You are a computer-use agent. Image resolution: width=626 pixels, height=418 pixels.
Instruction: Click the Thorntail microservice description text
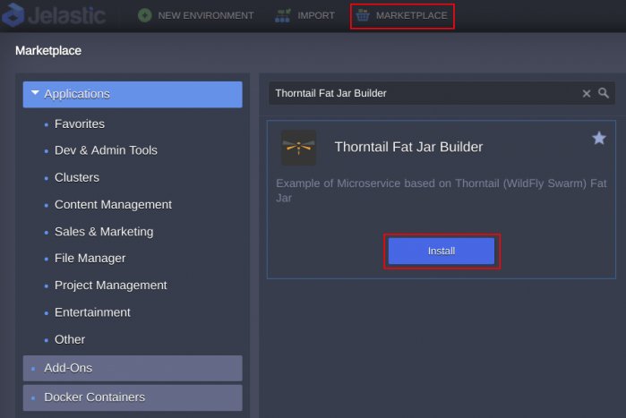coord(442,191)
